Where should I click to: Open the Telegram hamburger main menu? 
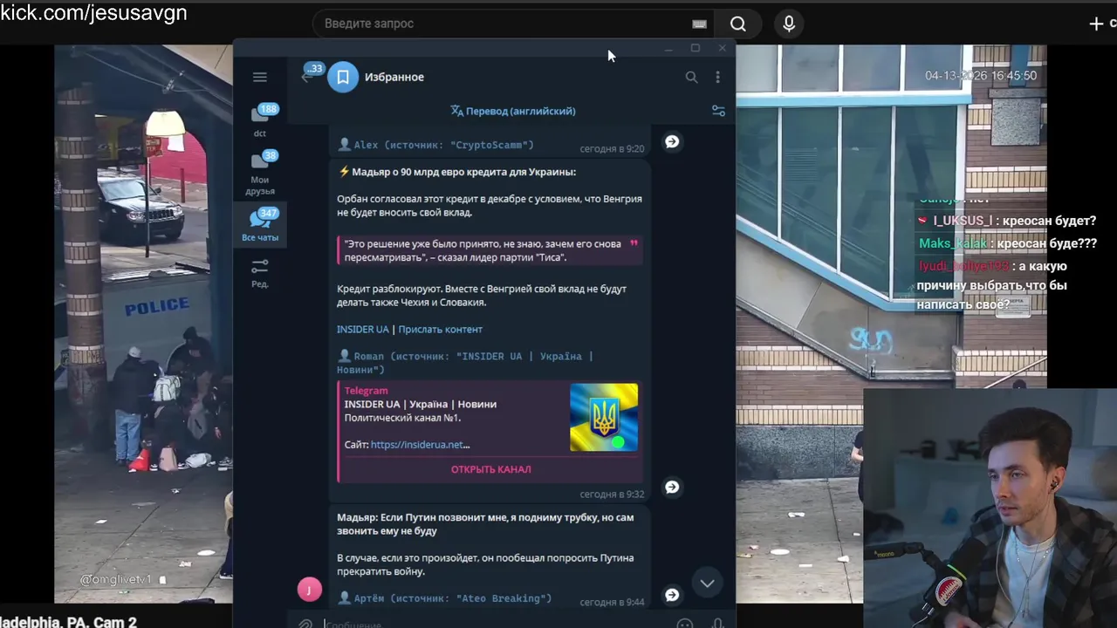coord(259,77)
